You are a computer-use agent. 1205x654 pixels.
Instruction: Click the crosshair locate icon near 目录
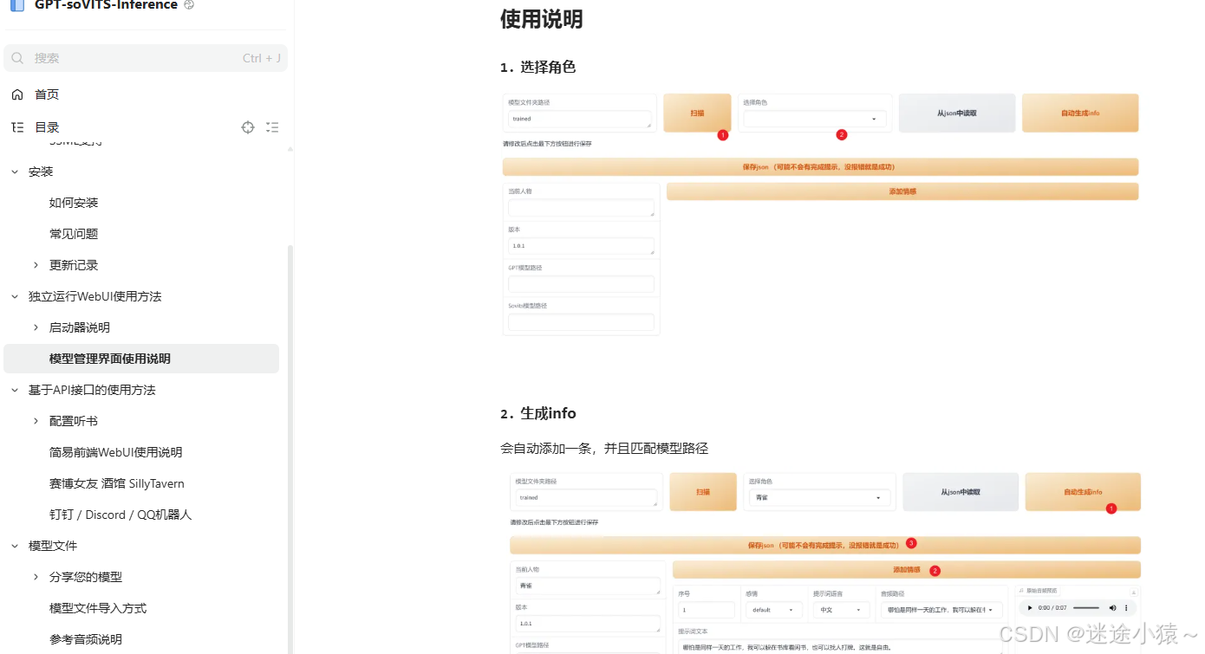click(248, 127)
